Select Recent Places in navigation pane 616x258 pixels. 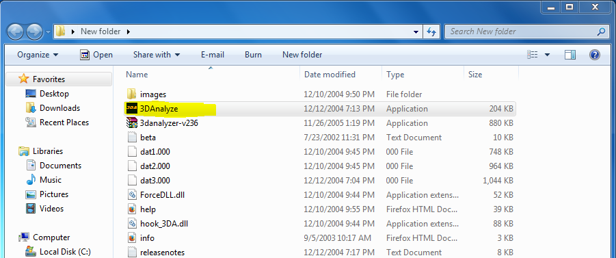click(64, 122)
